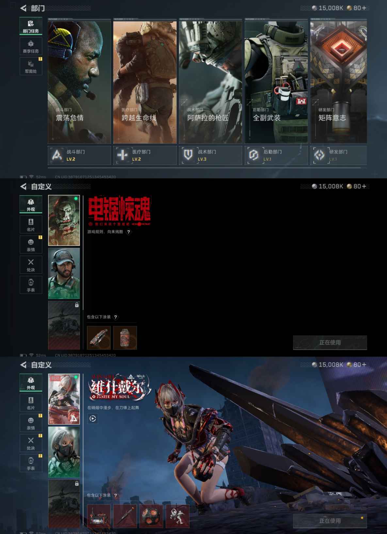Viewport: 387px width, 534px height.
Task: Play the 维什戴尔 skin preview video
Action: (x=93, y=418)
